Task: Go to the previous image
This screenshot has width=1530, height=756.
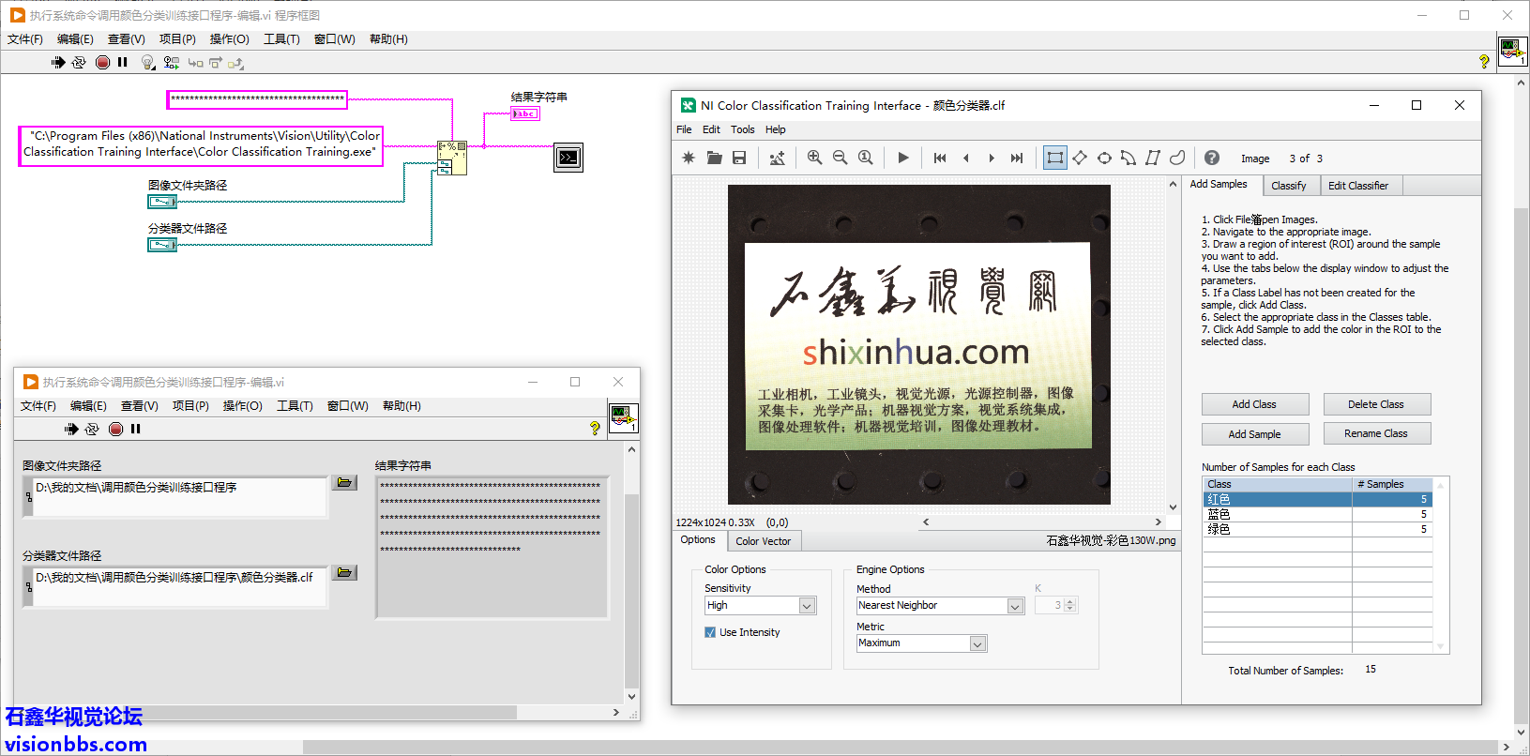Action: click(966, 158)
